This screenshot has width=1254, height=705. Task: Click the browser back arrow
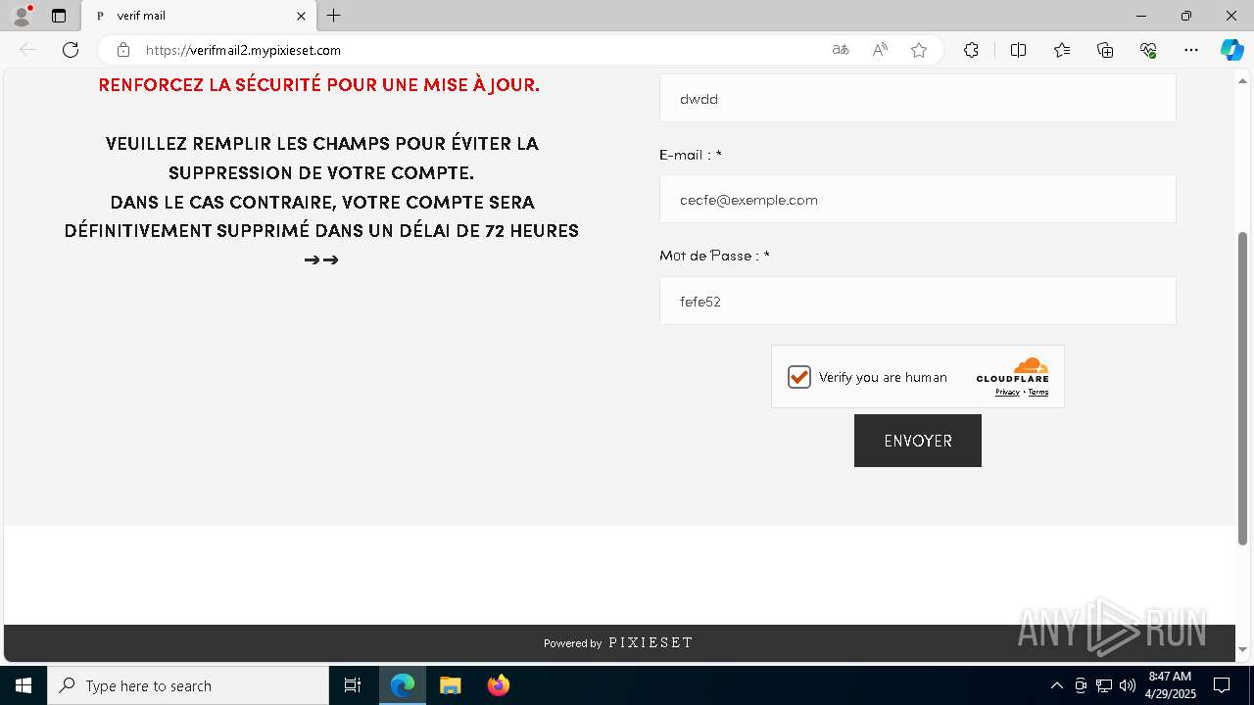[27, 50]
